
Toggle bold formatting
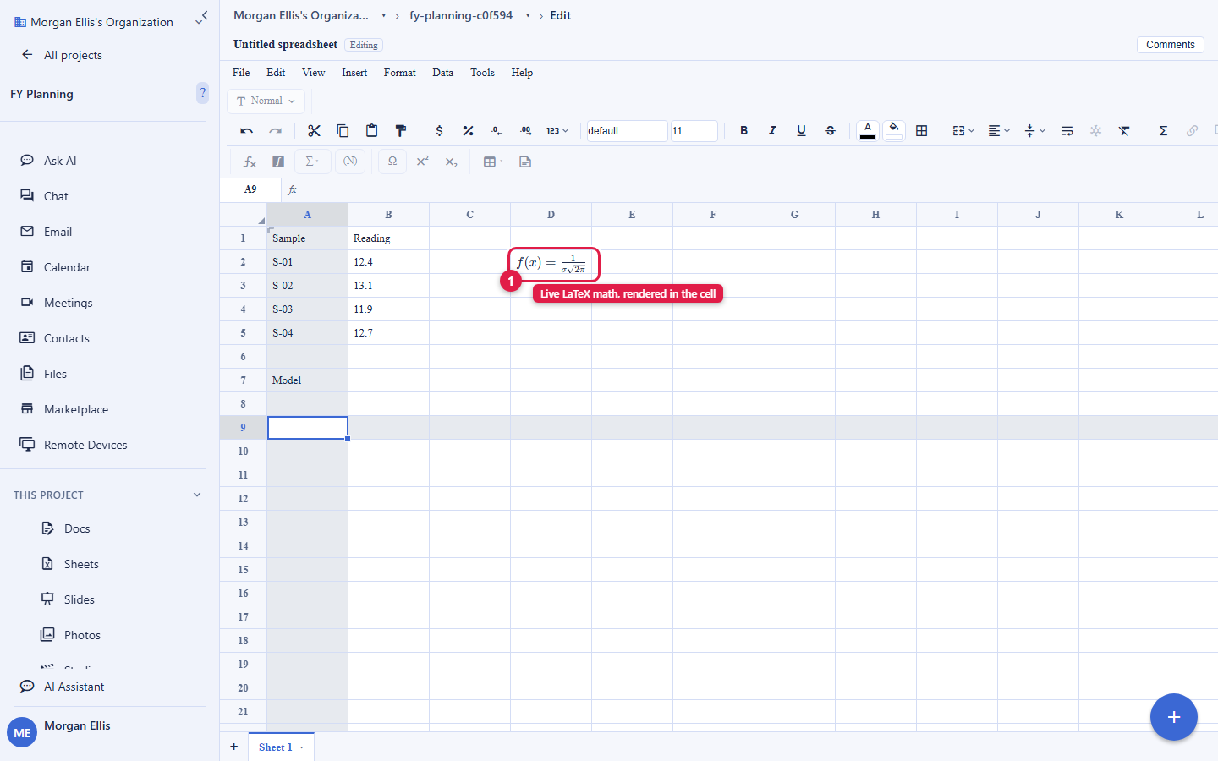pos(743,130)
